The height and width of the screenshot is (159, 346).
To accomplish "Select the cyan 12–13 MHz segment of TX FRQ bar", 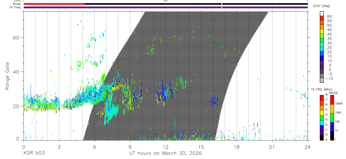I will 322,123.
